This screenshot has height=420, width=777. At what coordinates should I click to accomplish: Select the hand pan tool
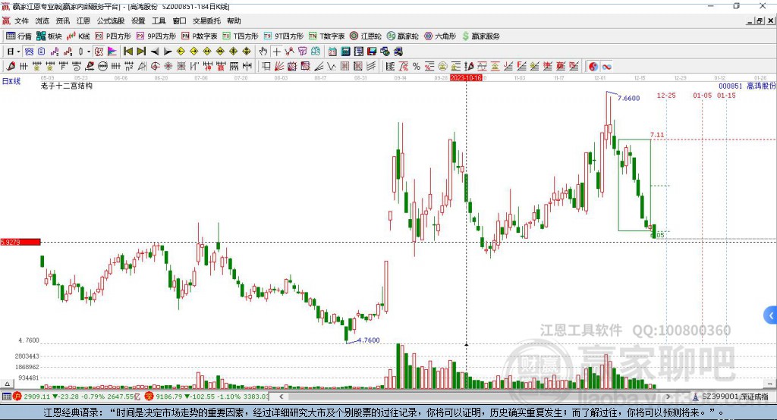(263, 52)
